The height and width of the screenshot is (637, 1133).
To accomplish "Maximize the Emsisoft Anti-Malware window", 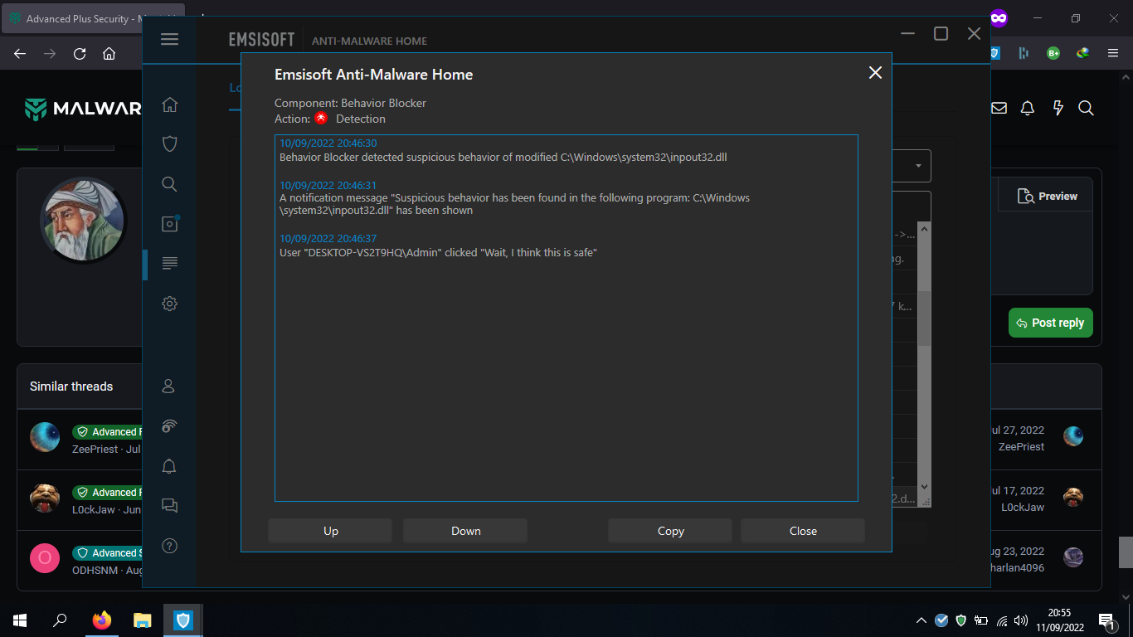I will [x=941, y=33].
